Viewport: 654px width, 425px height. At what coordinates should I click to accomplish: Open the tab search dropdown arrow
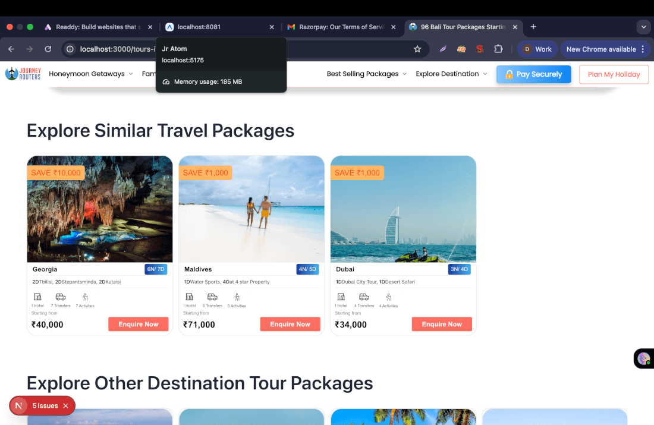tap(643, 27)
